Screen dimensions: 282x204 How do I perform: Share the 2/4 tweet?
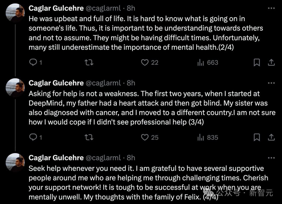pyautogui.click(x=271, y=63)
